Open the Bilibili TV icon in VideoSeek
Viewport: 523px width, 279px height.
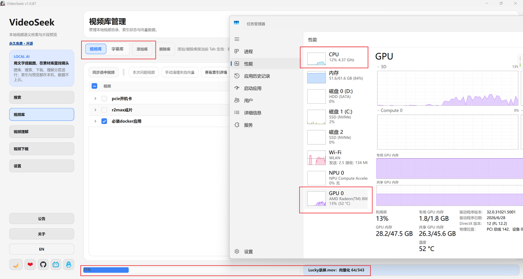[x=56, y=264]
